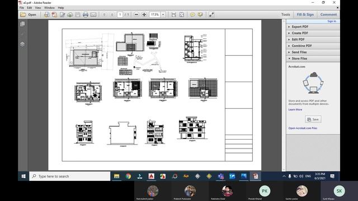Open AutoCAD from the taskbar
The width and height of the screenshot is (358, 201).
click(152, 176)
